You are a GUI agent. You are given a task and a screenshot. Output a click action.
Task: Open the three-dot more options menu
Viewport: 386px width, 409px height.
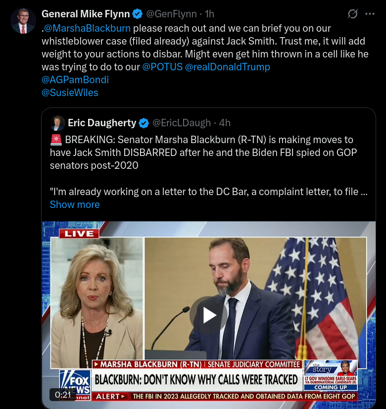pyautogui.click(x=370, y=14)
